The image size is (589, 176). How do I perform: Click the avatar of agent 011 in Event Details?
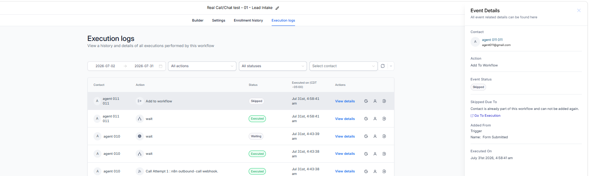click(x=475, y=42)
